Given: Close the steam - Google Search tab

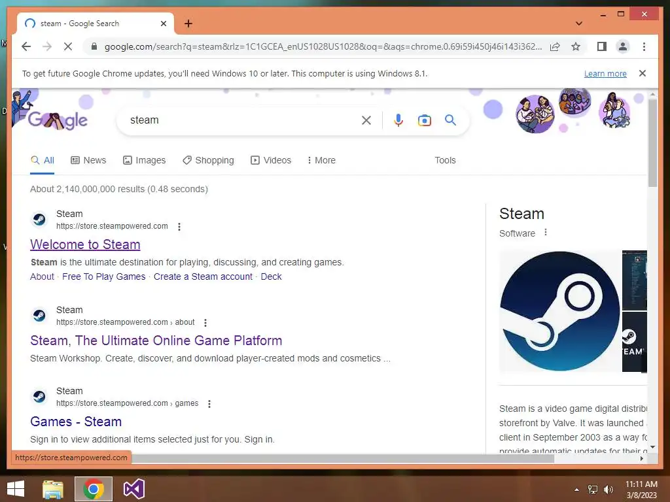Looking at the screenshot, I should tap(163, 24).
